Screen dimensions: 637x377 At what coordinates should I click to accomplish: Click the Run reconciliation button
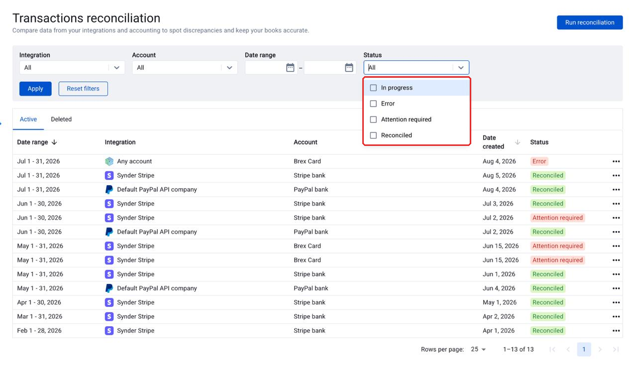(x=590, y=22)
